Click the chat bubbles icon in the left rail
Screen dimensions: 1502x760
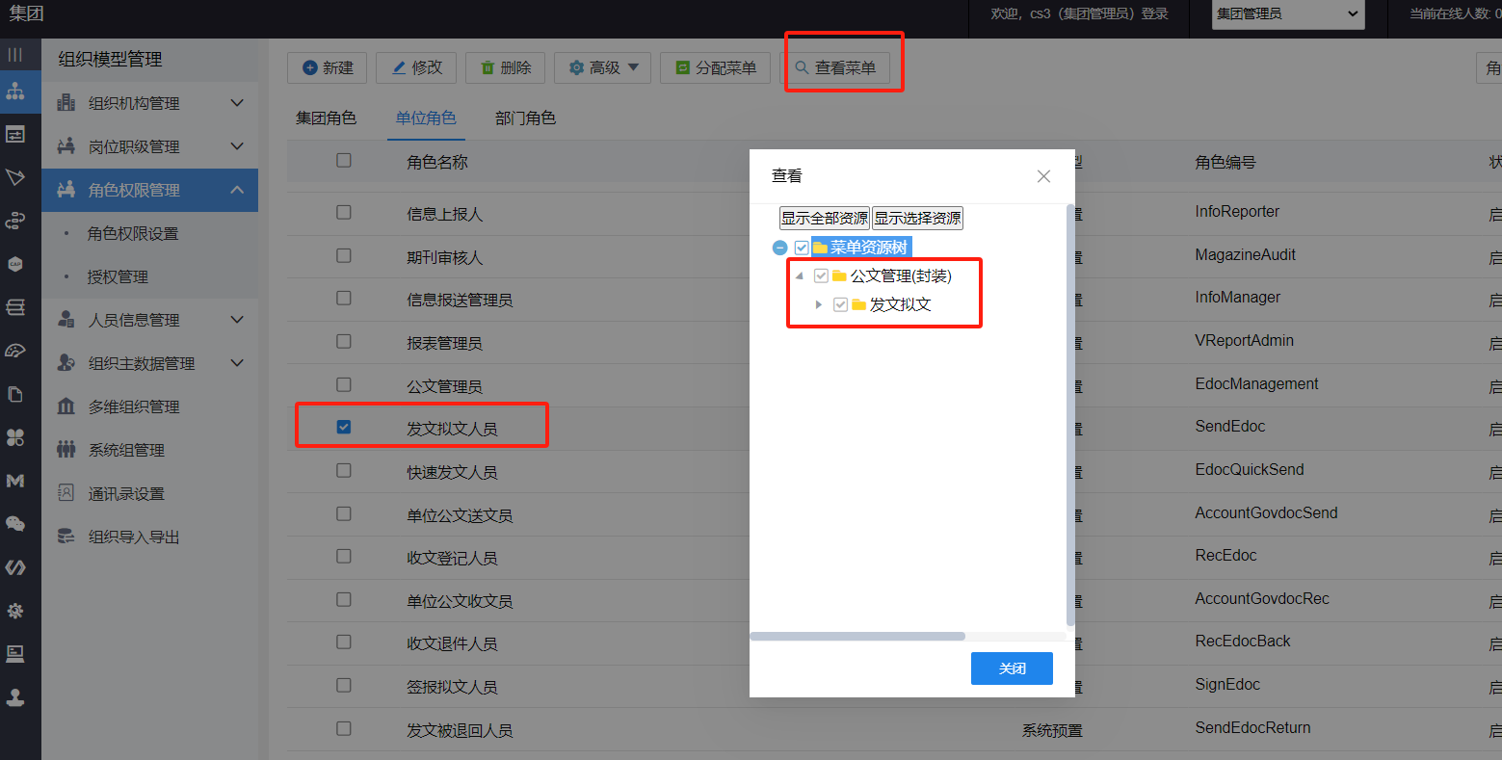pos(15,524)
